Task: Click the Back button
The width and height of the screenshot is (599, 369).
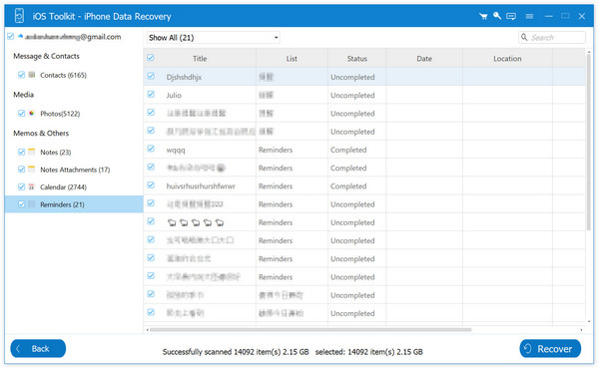Action: coord(38,348)
